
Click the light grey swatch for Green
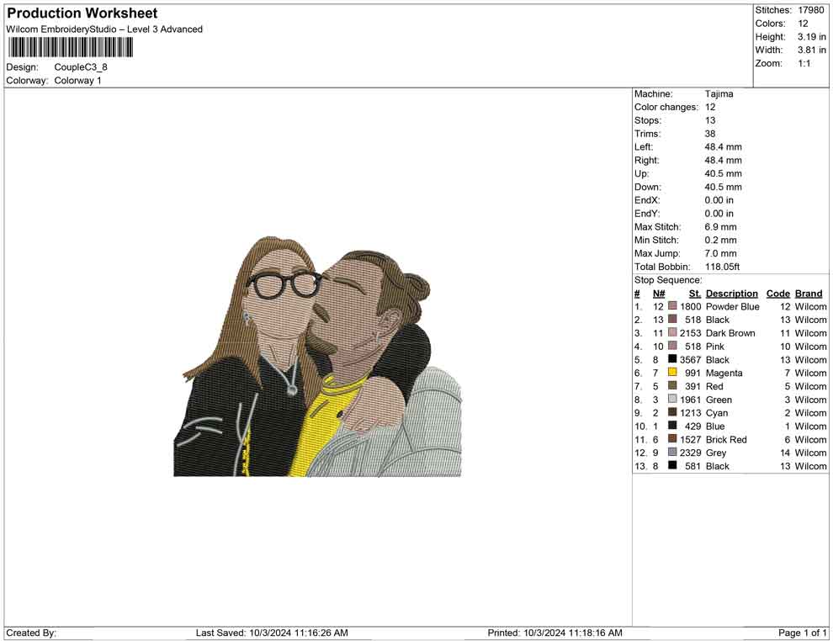(x=672, y=400)
